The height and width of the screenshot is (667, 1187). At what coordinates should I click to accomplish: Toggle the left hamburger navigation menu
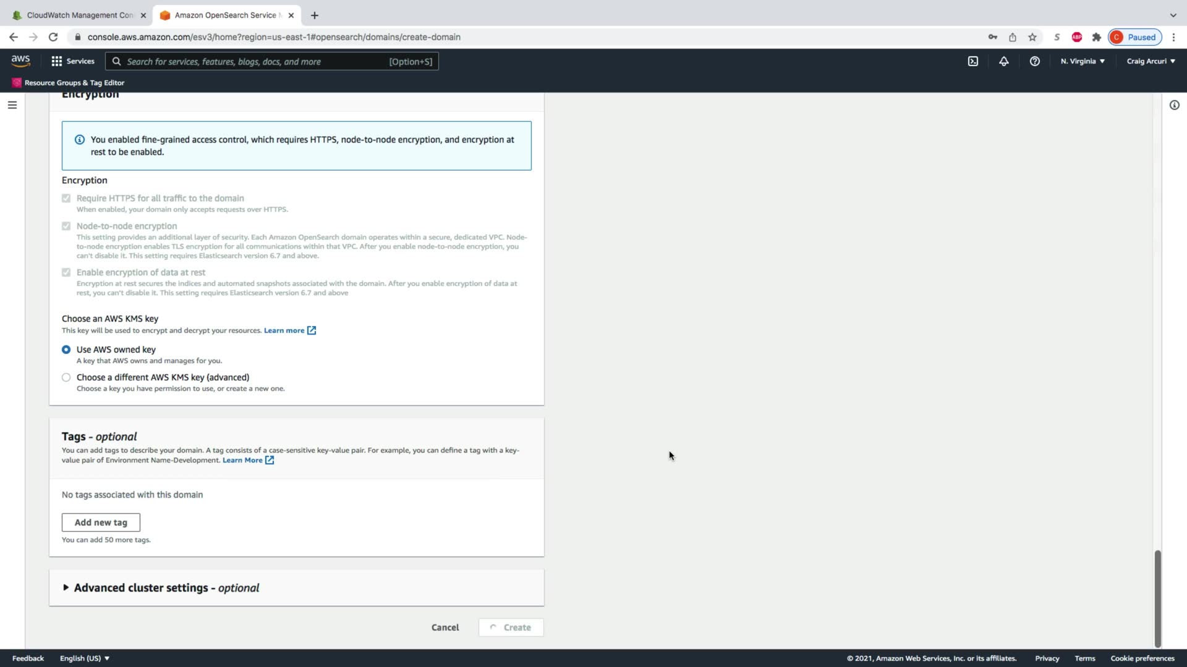pos(12,105)
